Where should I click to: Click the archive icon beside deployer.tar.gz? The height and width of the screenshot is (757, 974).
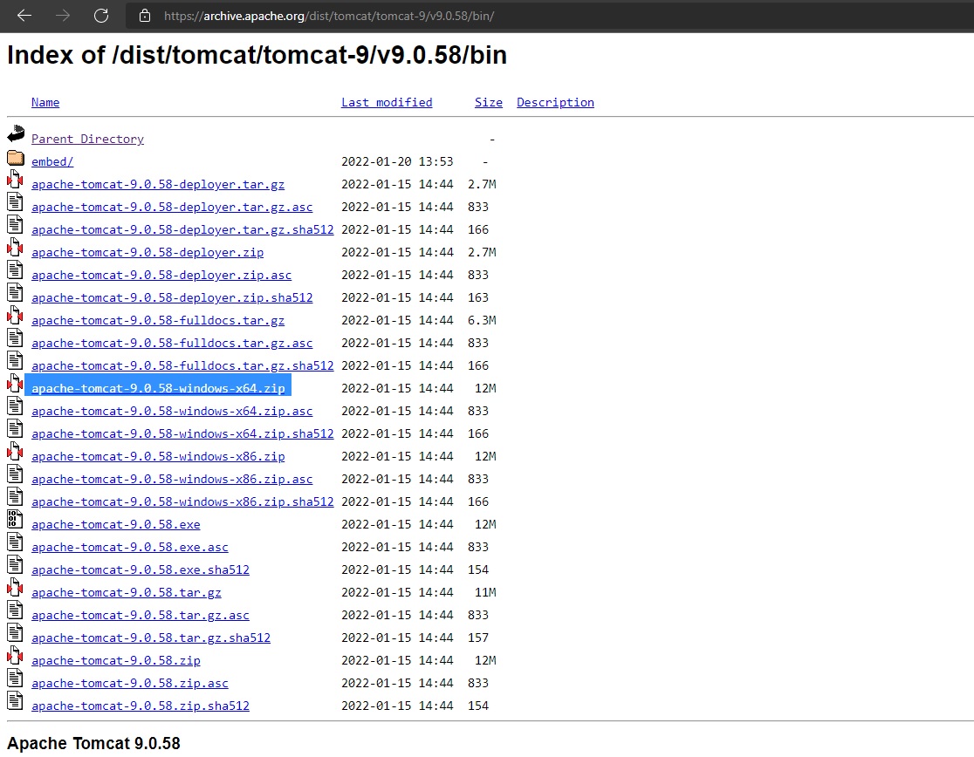16,180
